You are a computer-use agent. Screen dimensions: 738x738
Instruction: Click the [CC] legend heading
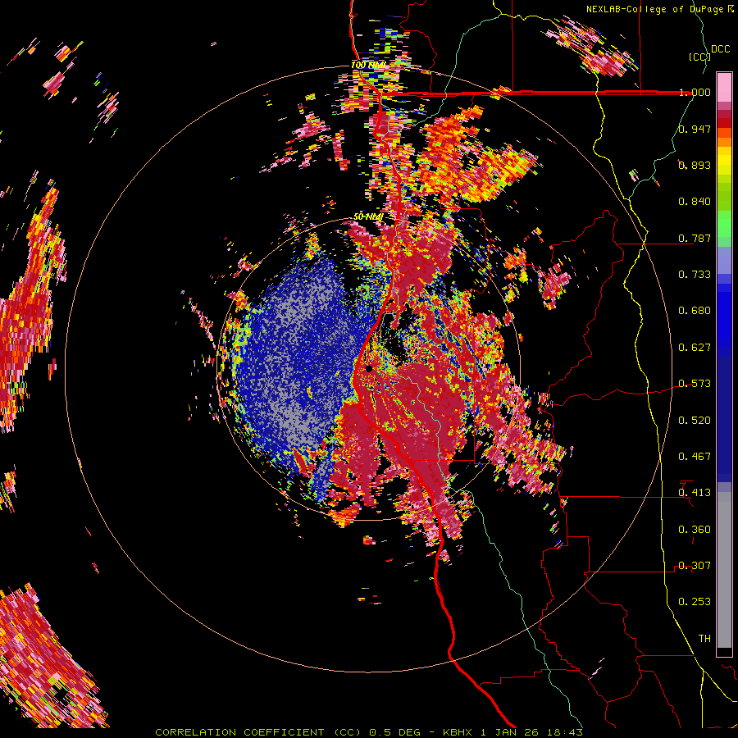tap(699, 57)
